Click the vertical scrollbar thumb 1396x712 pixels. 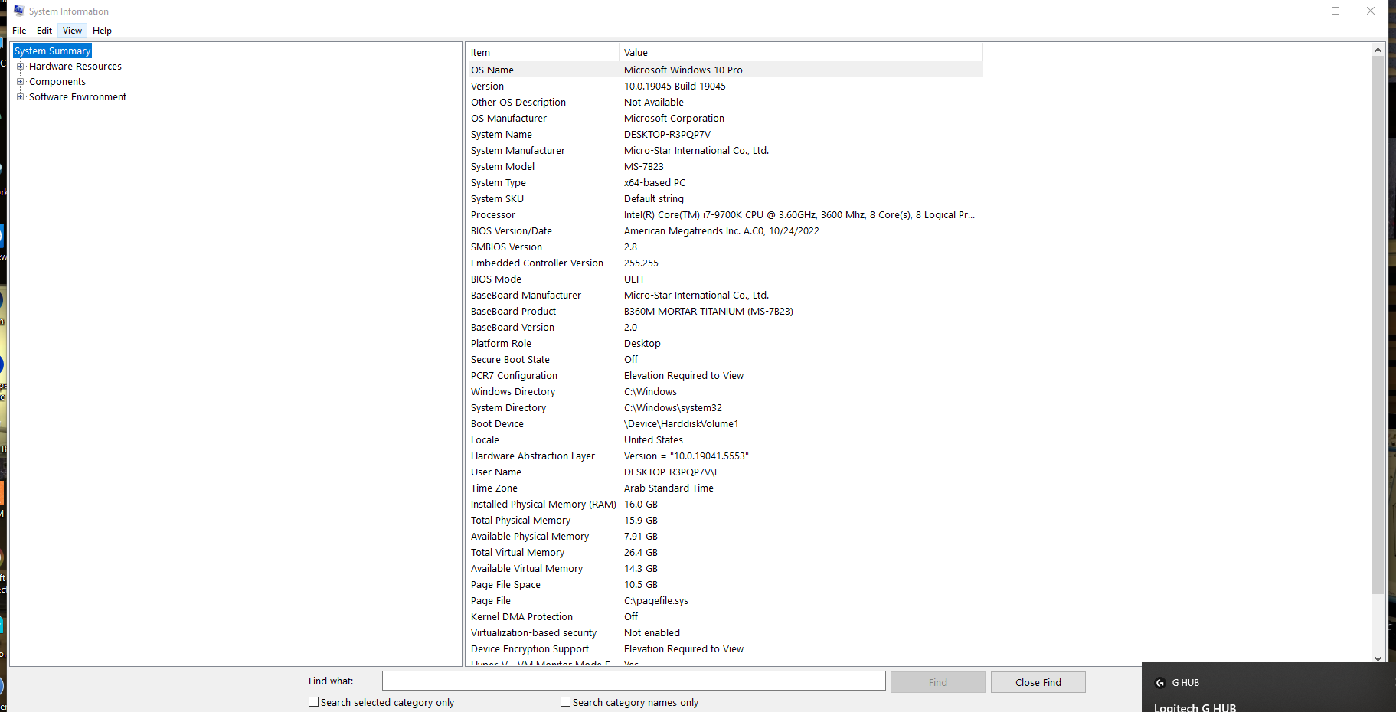(1378, 325)
